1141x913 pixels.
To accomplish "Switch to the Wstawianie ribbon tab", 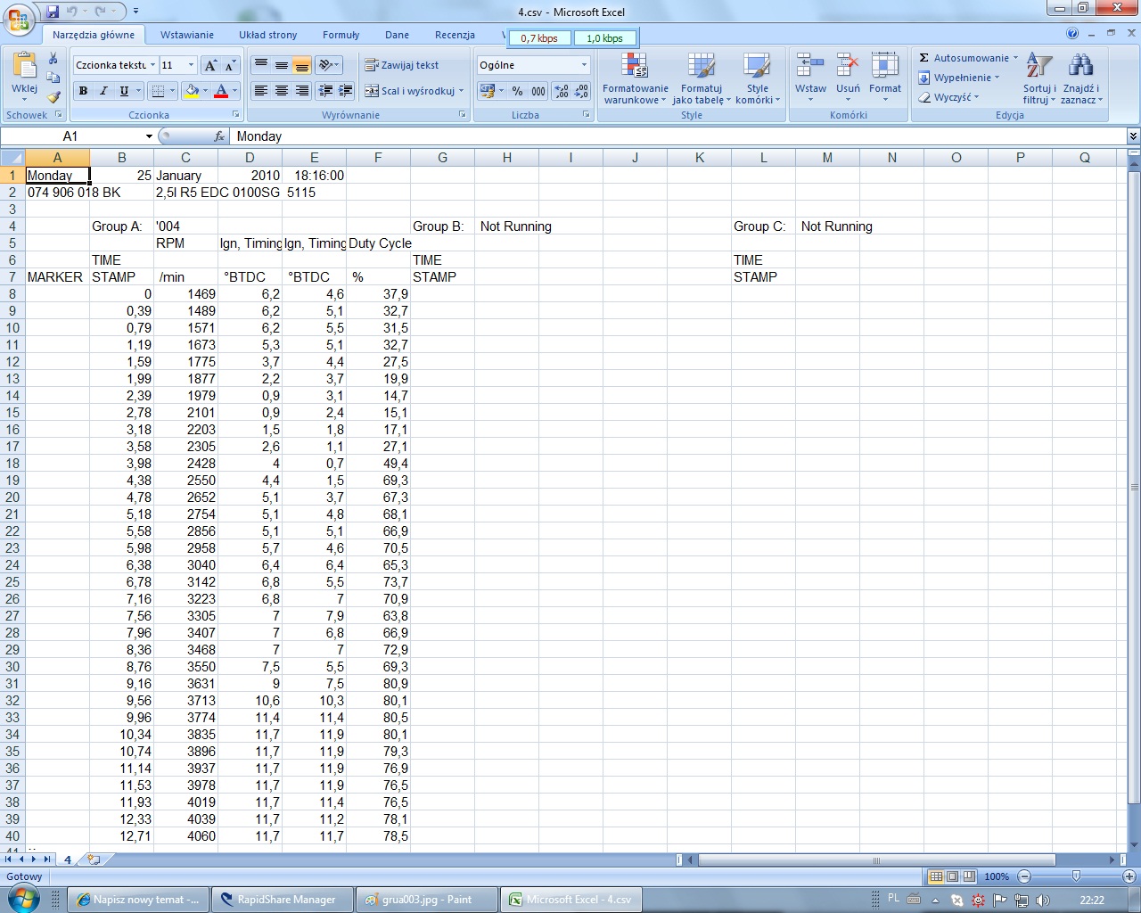I will (187, 35).
